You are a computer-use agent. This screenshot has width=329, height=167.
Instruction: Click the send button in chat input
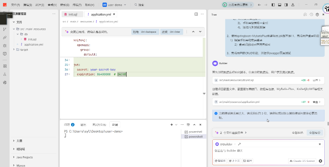pyautogui.click(x=320, y=161)
